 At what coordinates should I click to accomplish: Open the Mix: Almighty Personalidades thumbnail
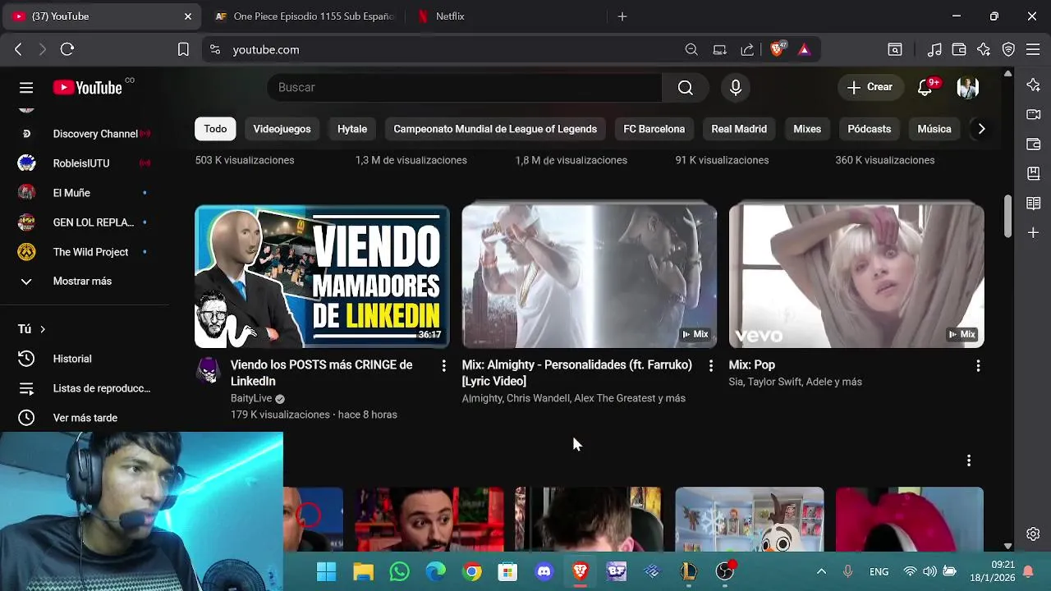590,277
